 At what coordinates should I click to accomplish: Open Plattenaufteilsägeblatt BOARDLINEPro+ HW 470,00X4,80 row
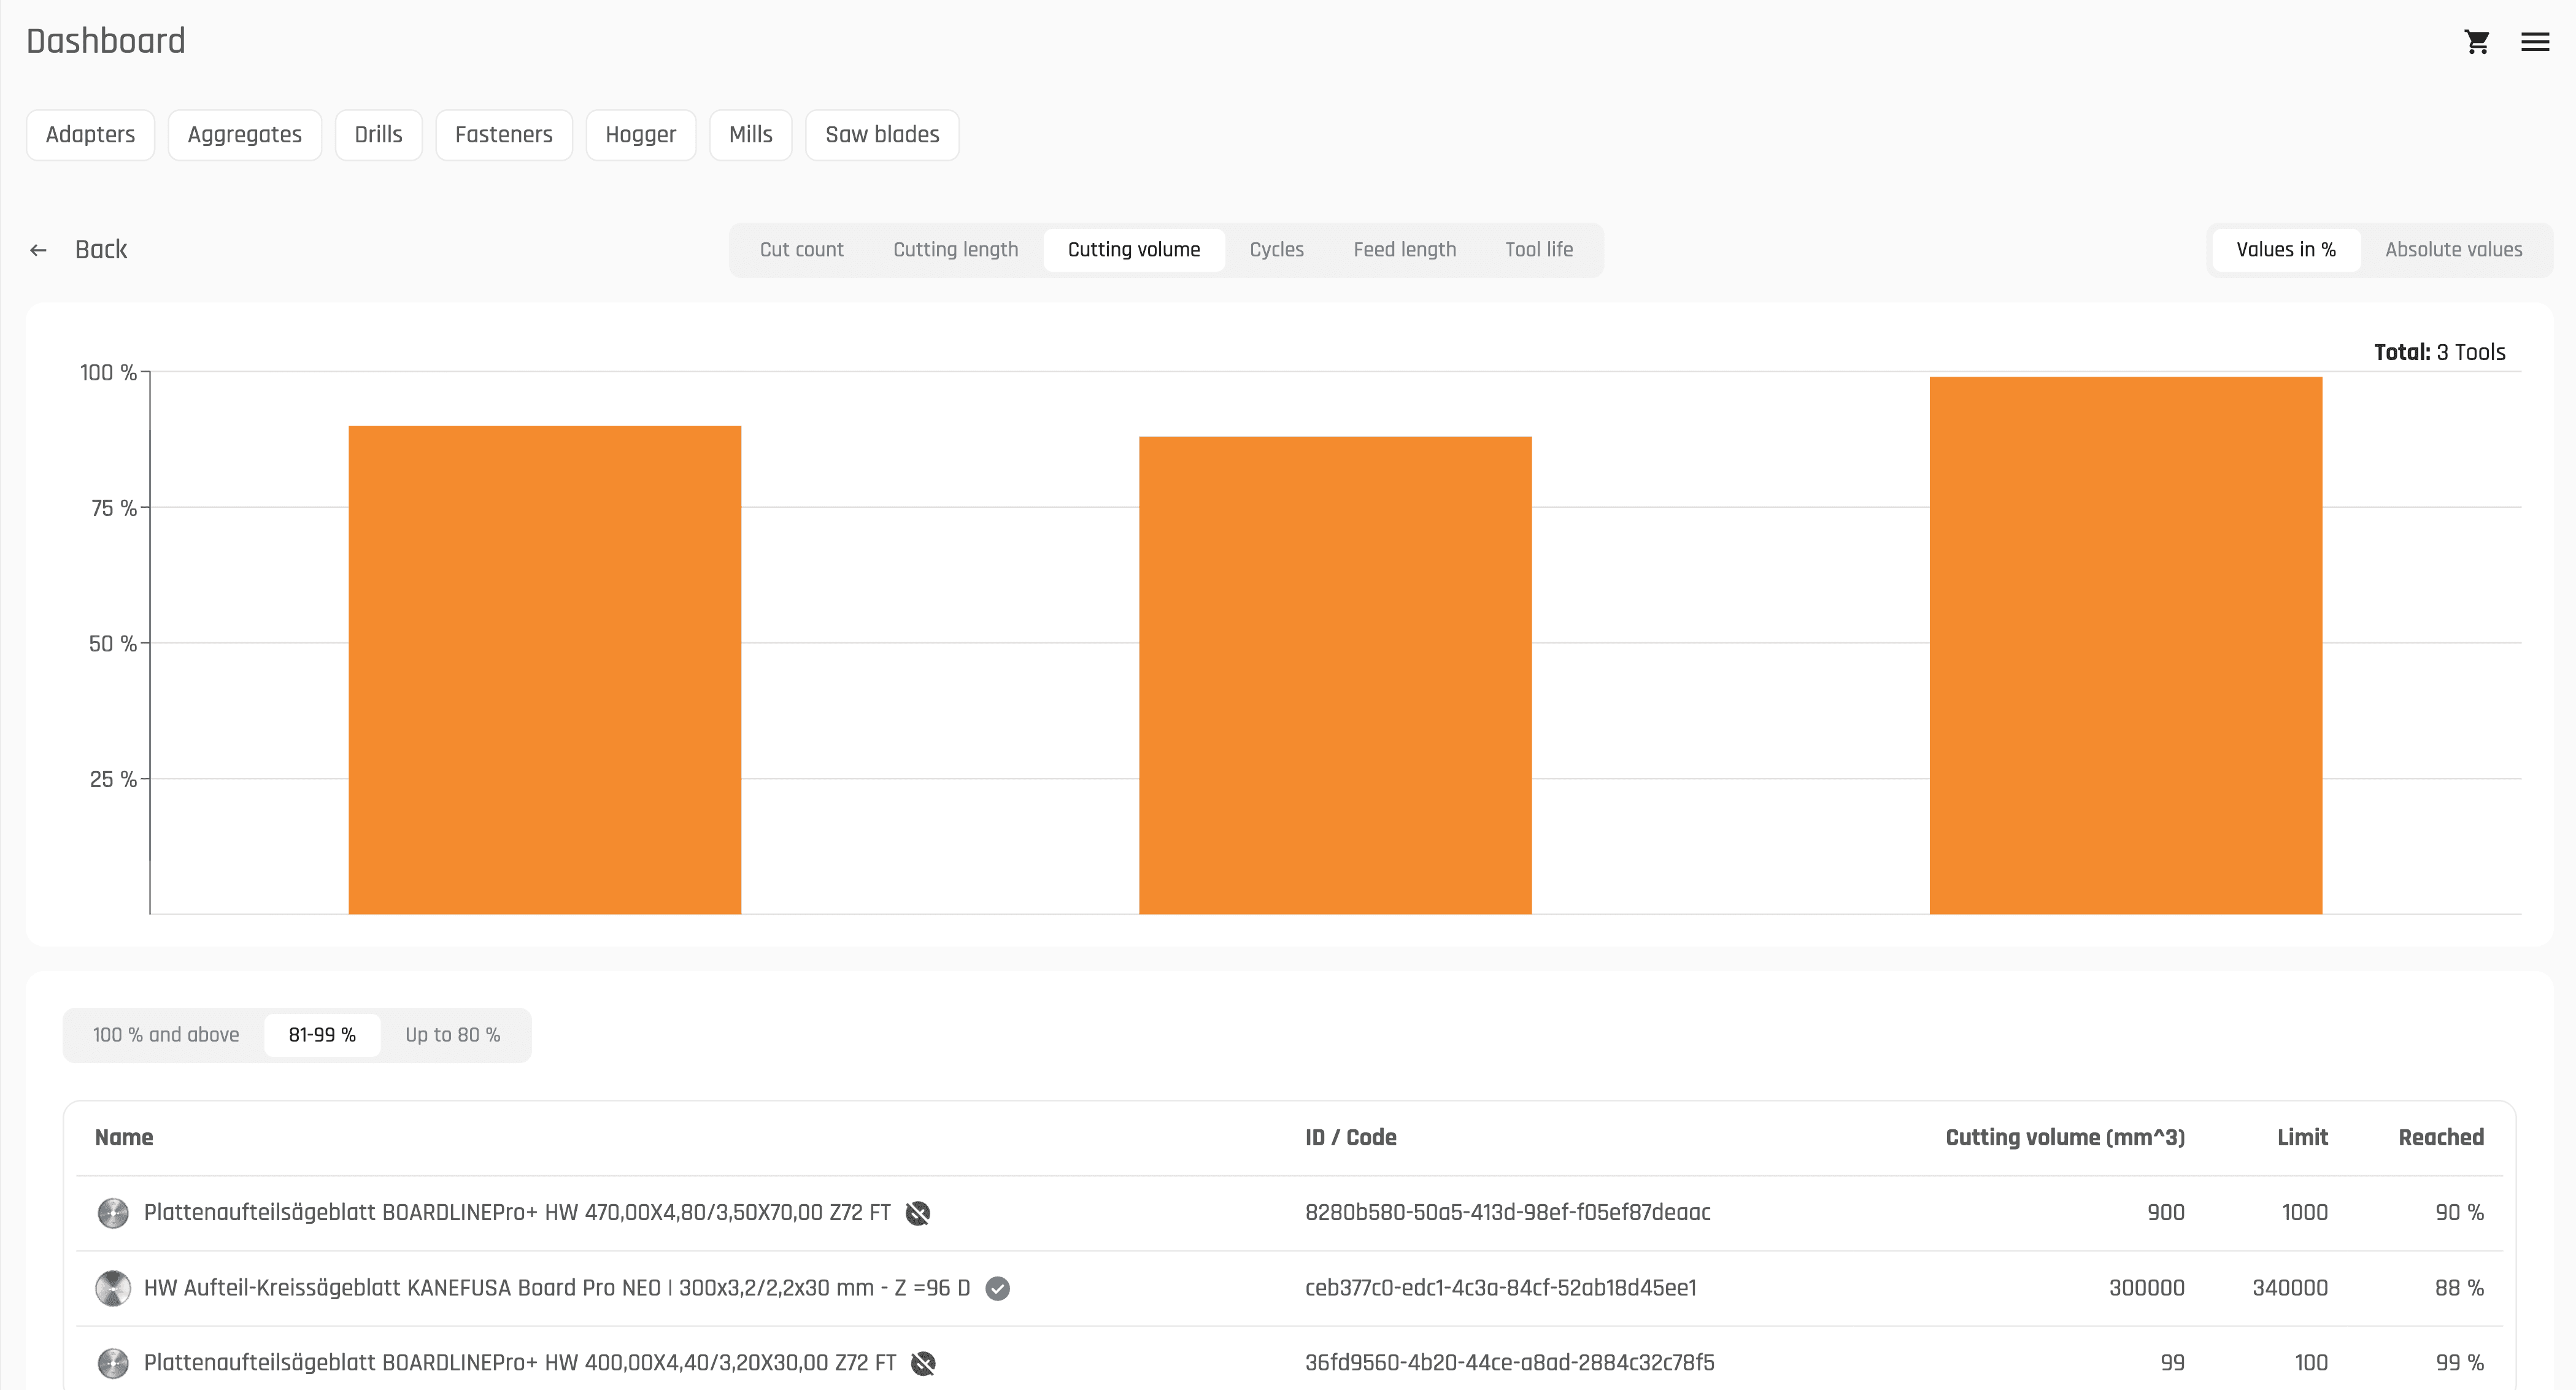point(1289,1213)
